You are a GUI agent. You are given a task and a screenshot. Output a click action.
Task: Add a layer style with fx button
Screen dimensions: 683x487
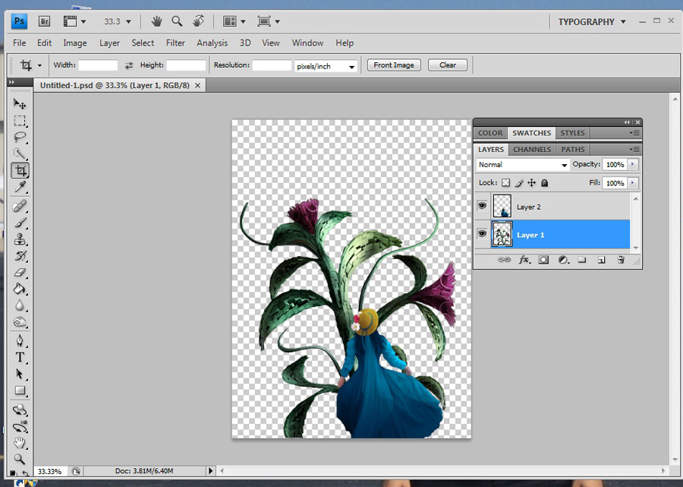point(524,260)
